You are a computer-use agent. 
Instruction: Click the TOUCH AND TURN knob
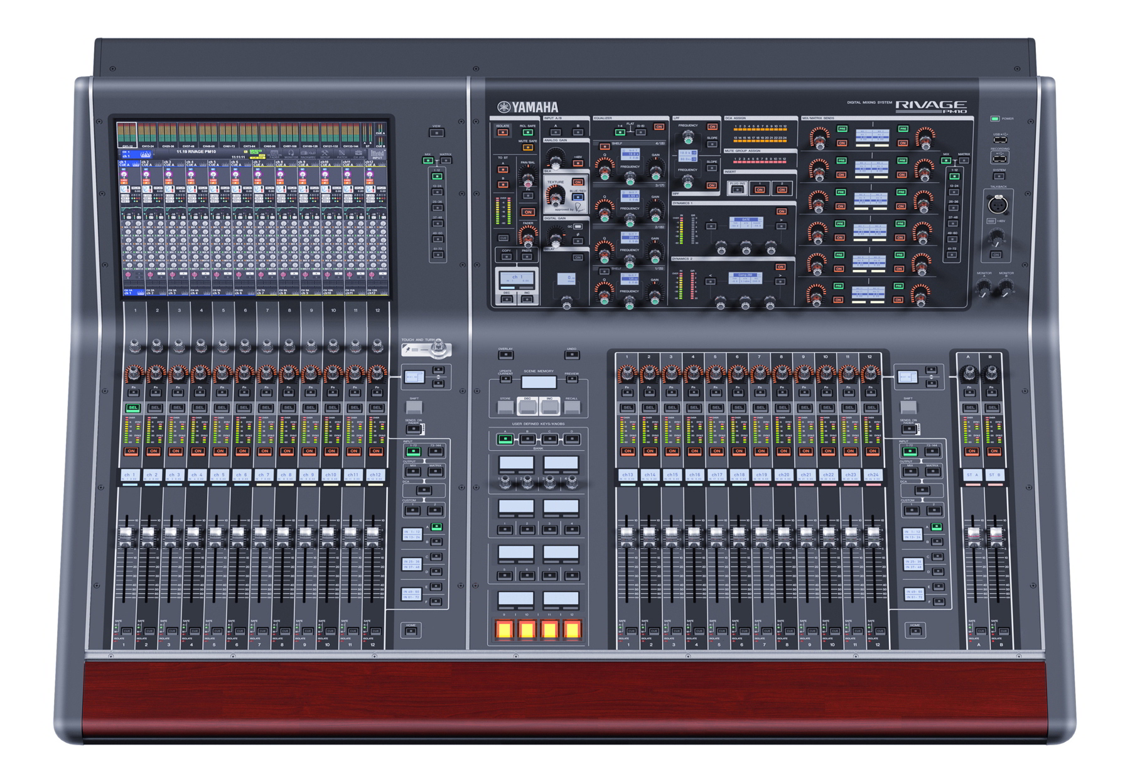point(440,347)
